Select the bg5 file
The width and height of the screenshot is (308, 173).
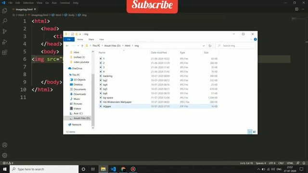(x=105, y=89)
